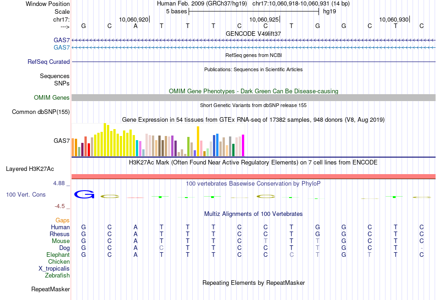Click the 100 Vert. Cons track label
The image size is (436, 300).
(x=26, y=194)
